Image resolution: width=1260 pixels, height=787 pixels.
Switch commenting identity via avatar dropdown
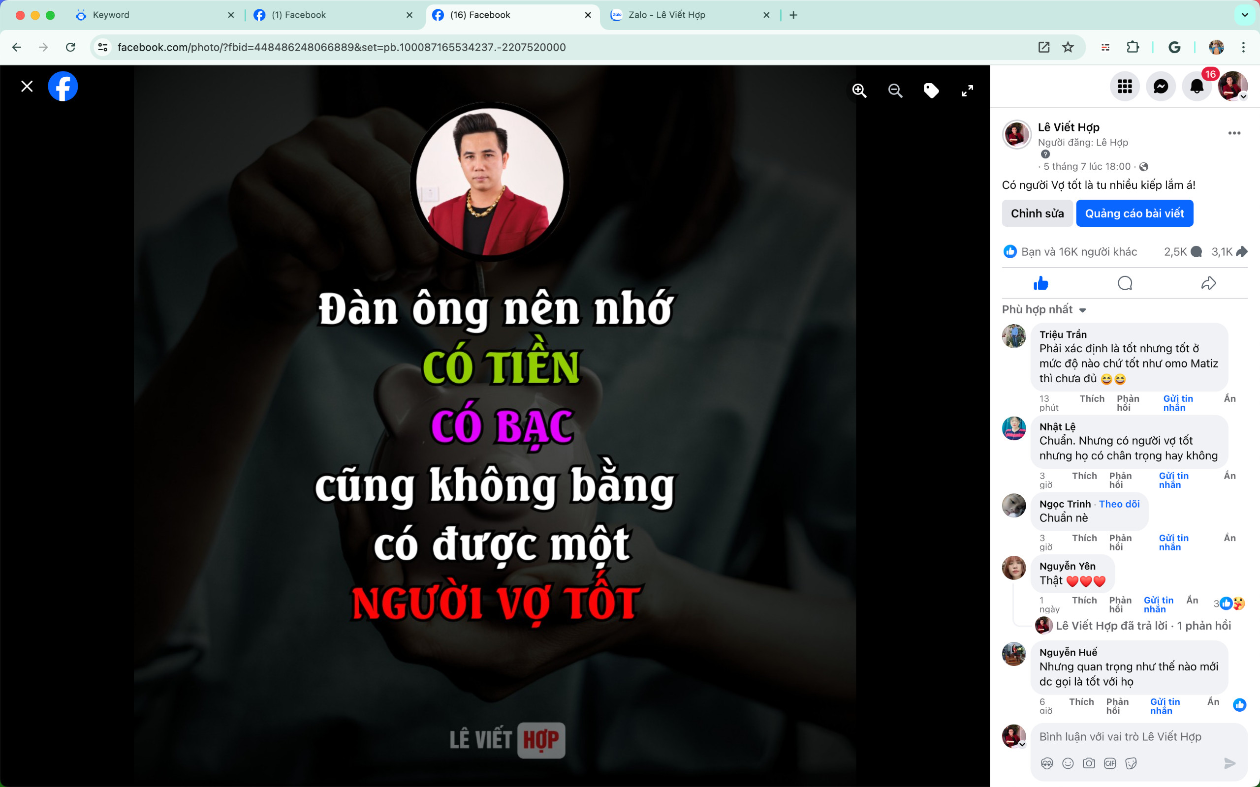(1014, 736)
